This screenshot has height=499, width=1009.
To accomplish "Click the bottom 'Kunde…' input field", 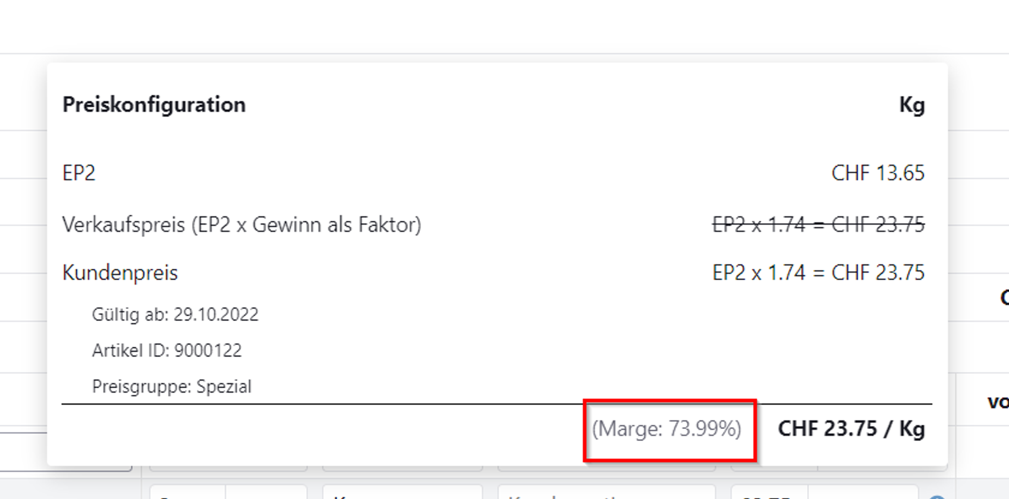I will 605,493.
